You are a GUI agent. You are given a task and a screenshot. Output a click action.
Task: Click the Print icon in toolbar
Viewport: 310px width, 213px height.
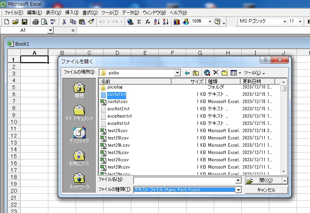36,22
